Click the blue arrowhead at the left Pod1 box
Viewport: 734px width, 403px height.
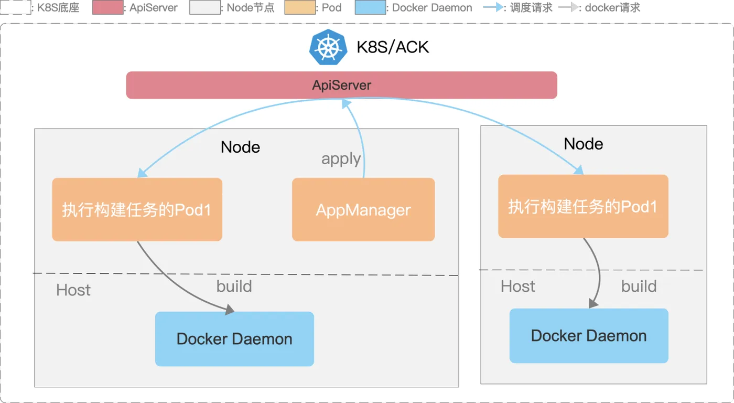(x=142, y=174)
